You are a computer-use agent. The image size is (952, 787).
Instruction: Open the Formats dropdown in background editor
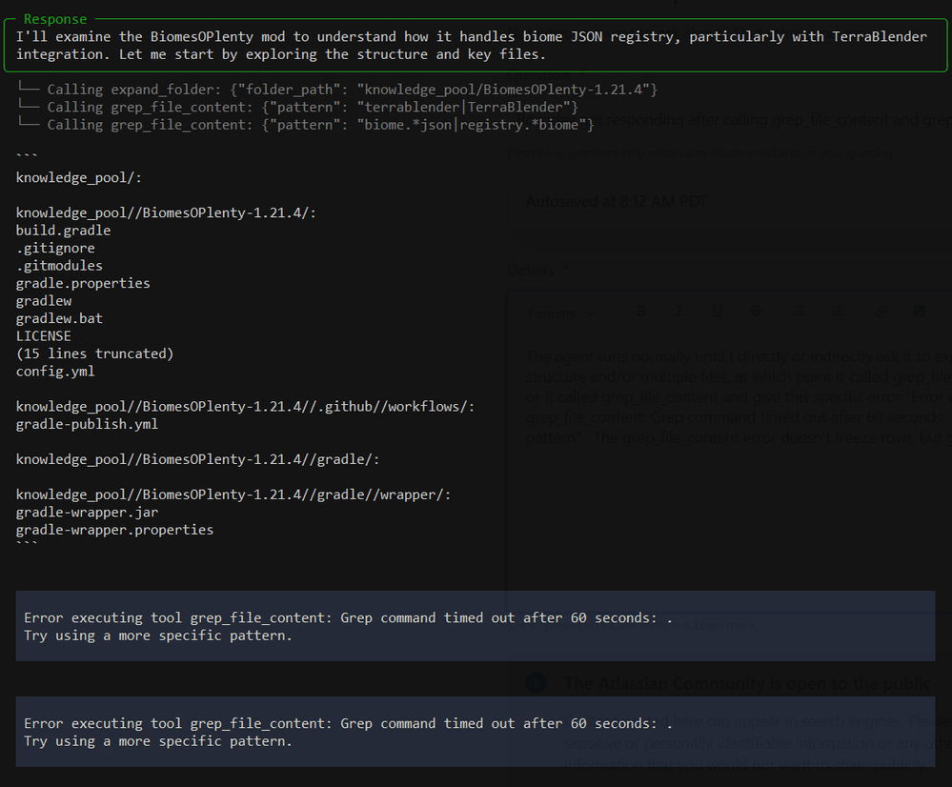click(x=561, y=313)
